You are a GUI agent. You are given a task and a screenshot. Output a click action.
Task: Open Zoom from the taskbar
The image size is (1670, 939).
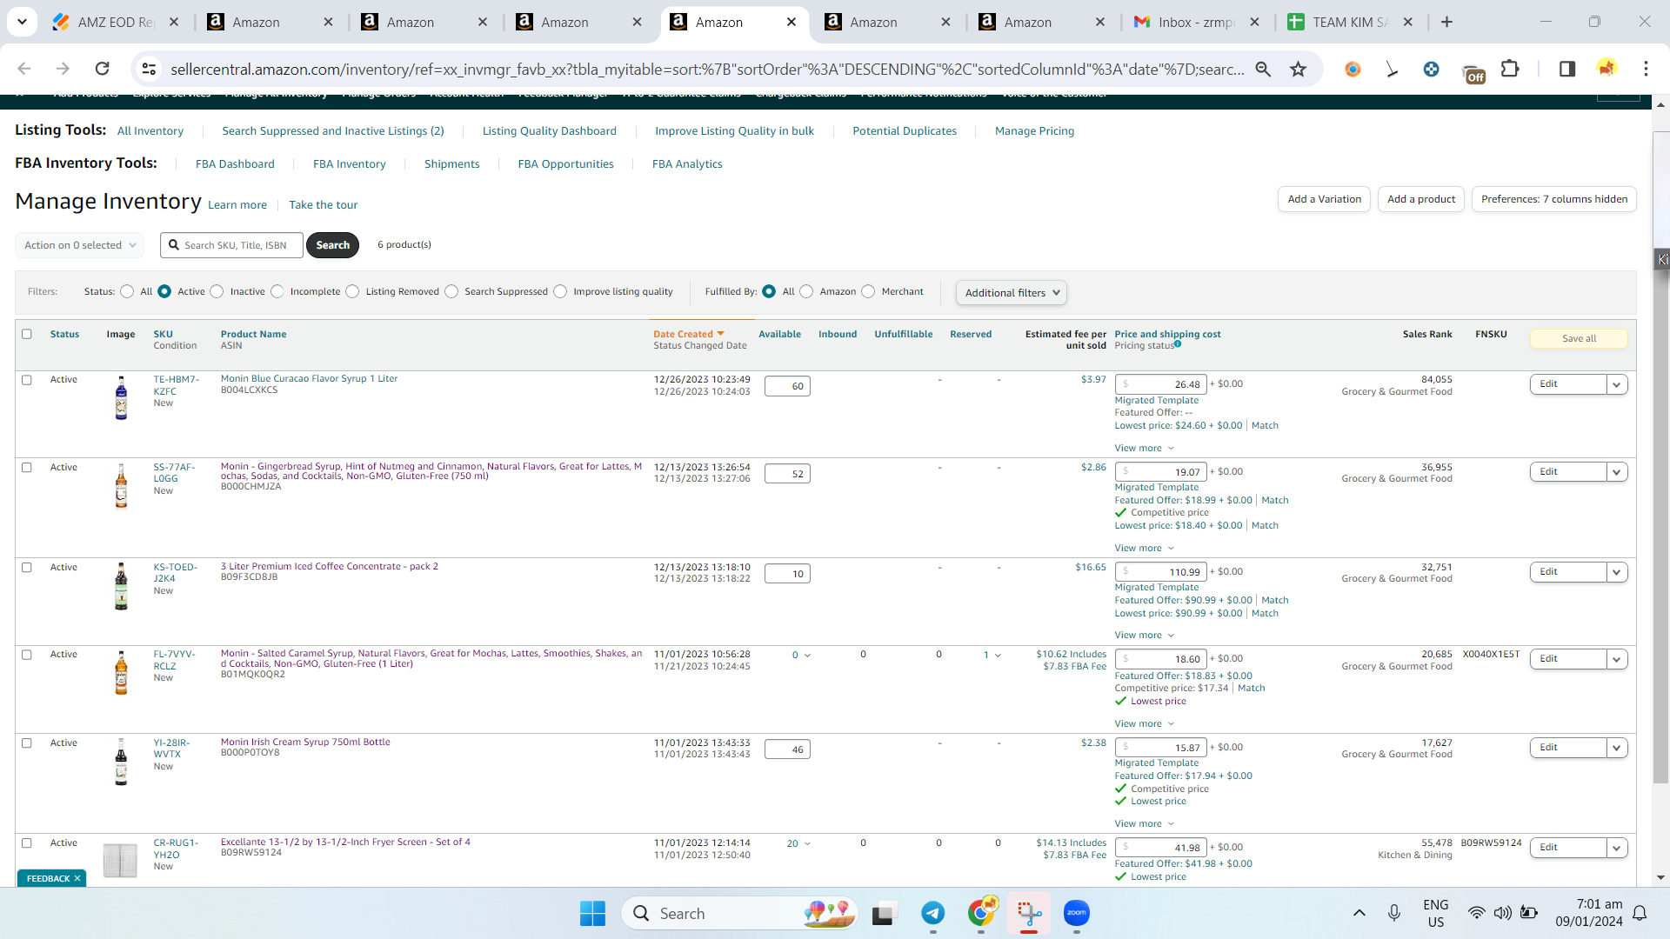(x=1077, y=913)
